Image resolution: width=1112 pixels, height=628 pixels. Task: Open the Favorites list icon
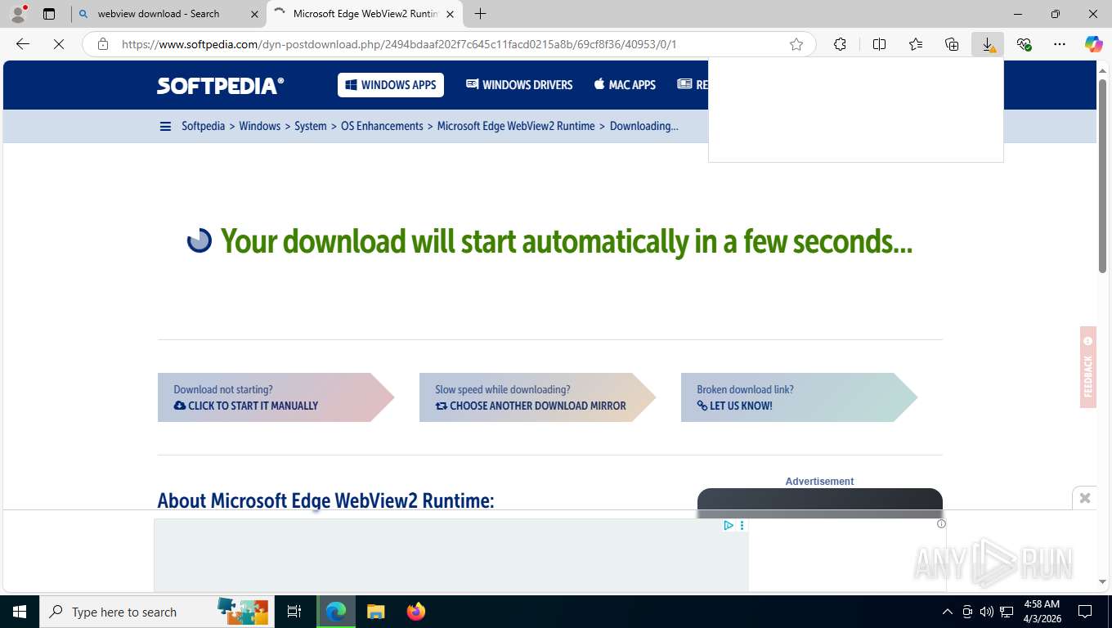tap(916, 44)
